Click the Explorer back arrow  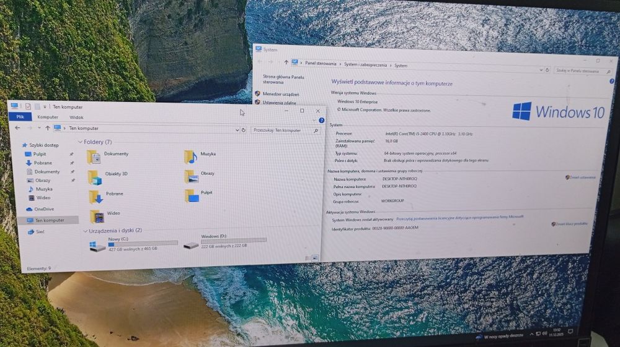[x=17, y=128]
